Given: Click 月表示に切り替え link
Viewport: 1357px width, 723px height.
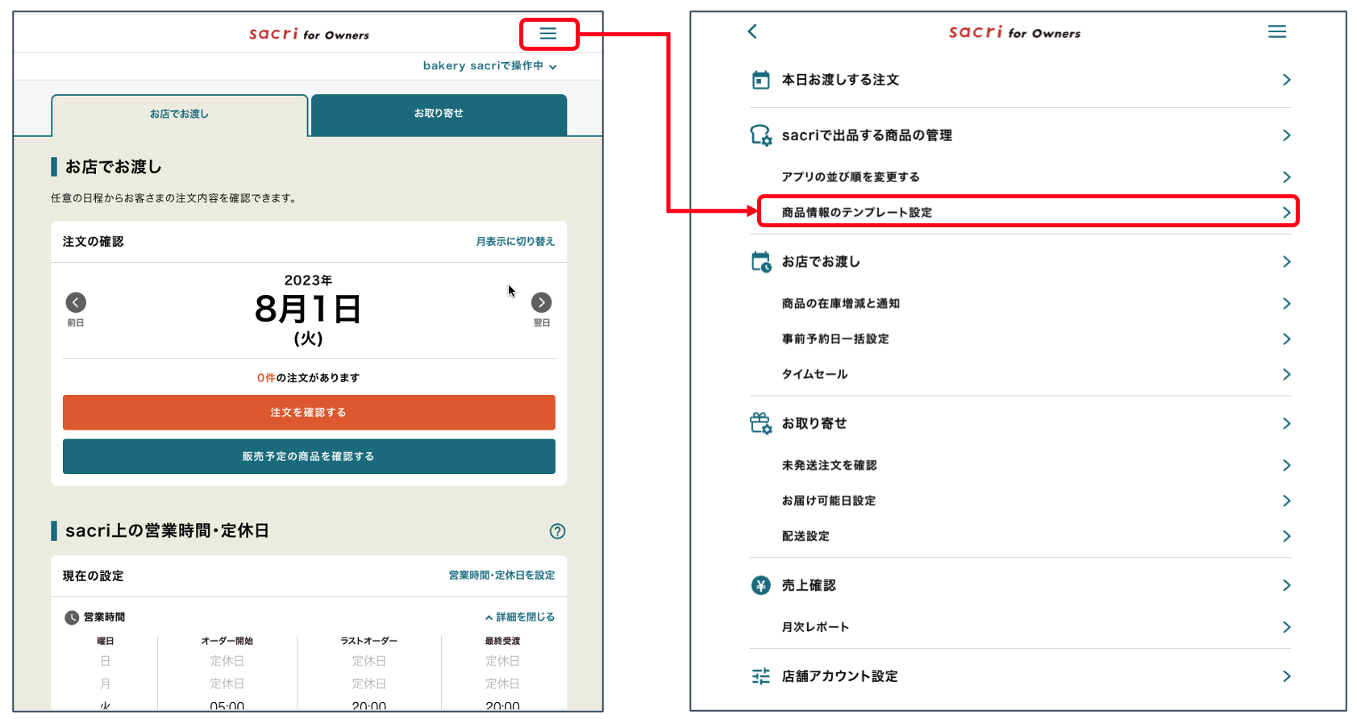Looking at the screenshot, I should [515, 242].
